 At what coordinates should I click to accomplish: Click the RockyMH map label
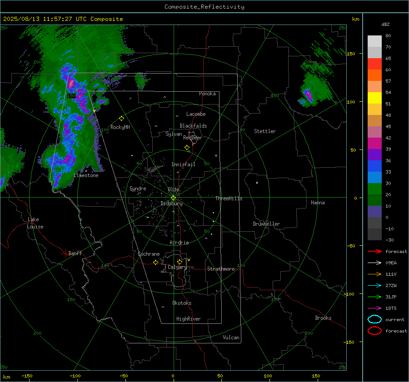[x=120, y=127]
